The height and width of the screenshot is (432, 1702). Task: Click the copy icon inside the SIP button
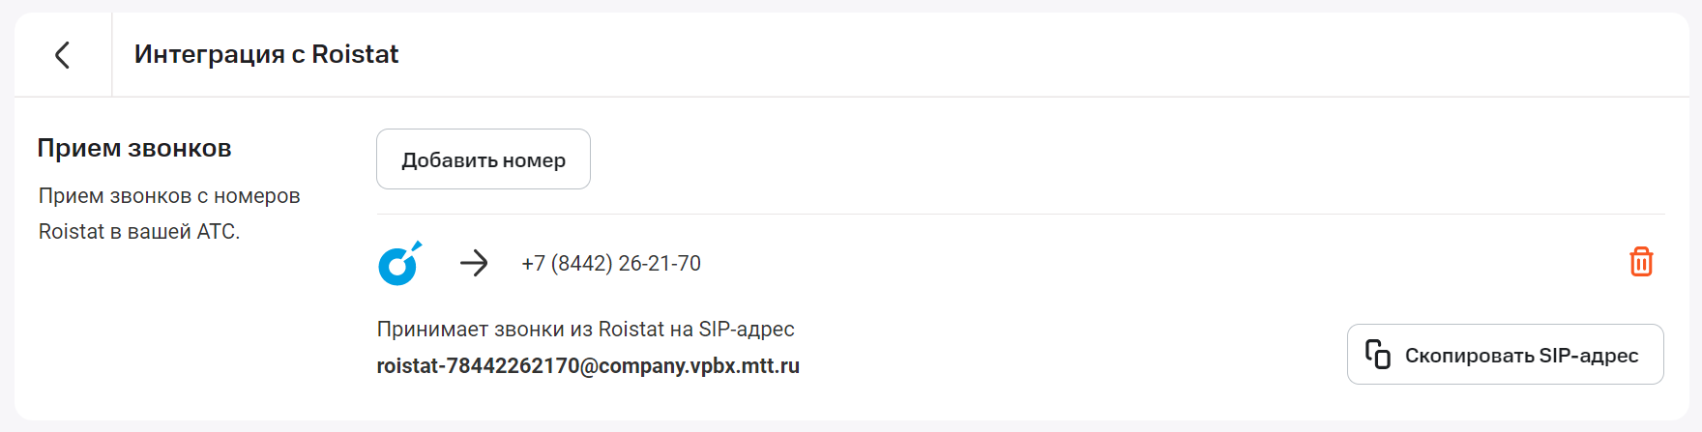[1377, 355]
